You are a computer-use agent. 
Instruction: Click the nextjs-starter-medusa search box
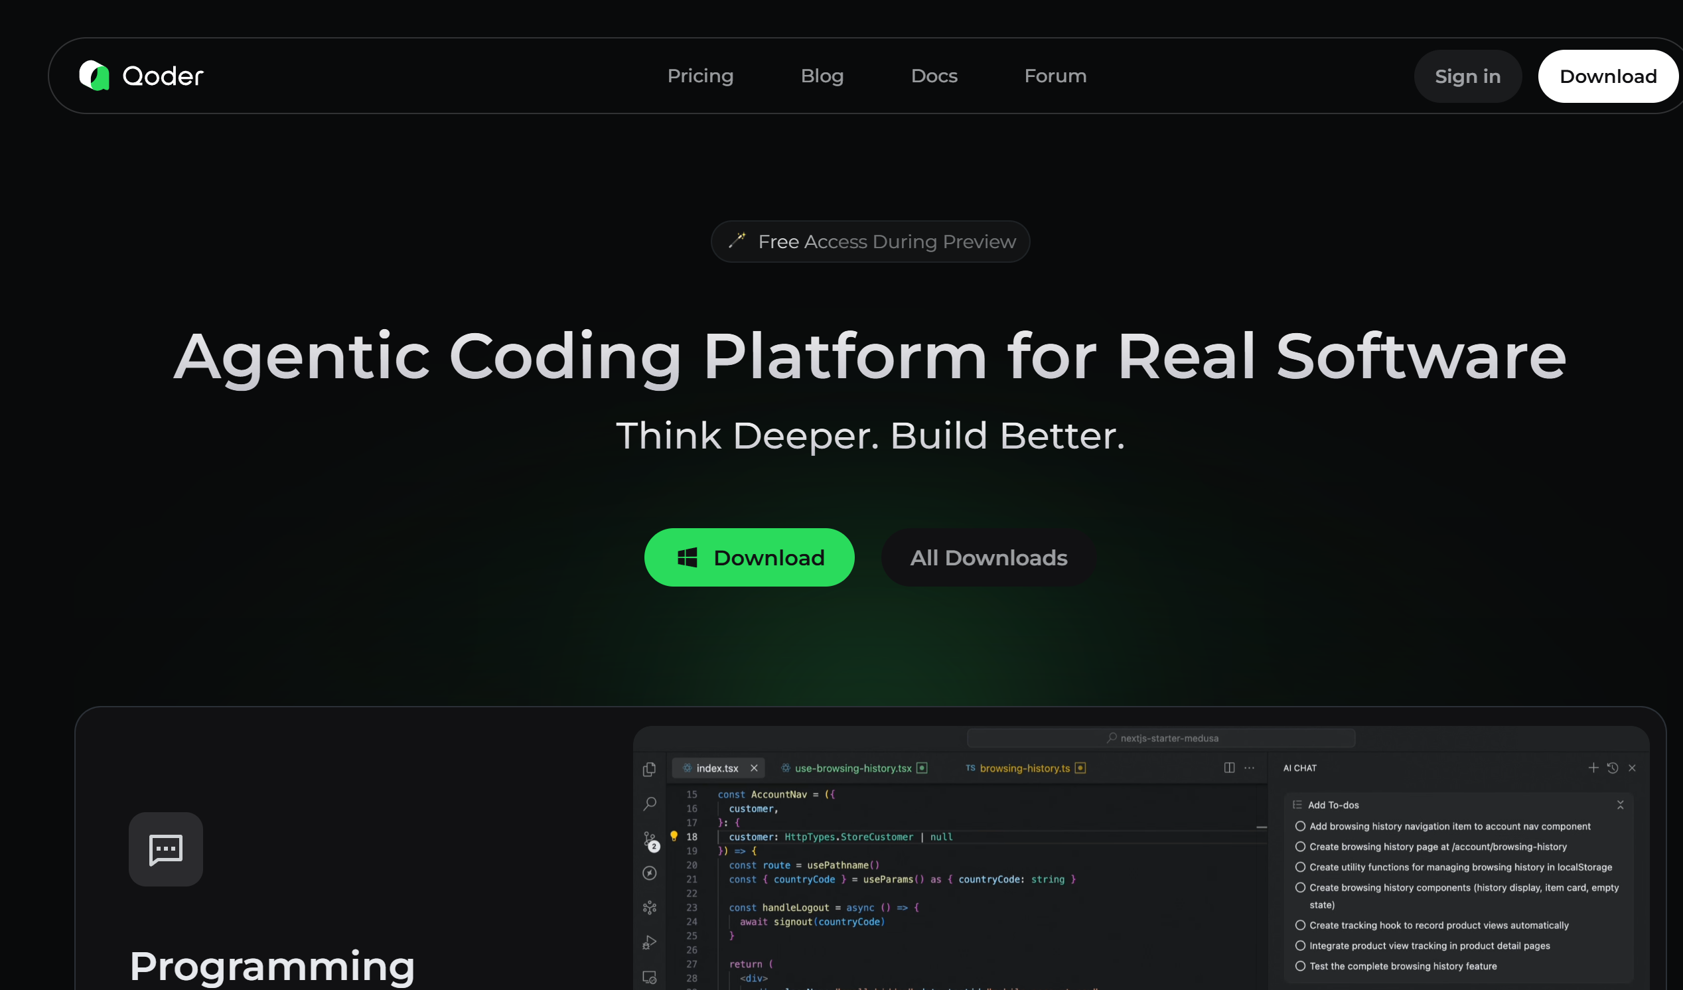(1161, 739)
